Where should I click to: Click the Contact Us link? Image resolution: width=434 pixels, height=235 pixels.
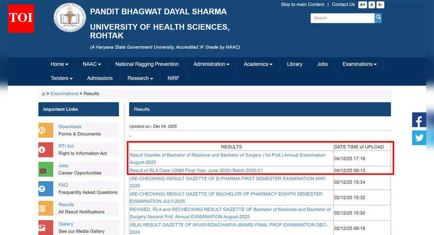pyautogui.click(x=343, y=4)
